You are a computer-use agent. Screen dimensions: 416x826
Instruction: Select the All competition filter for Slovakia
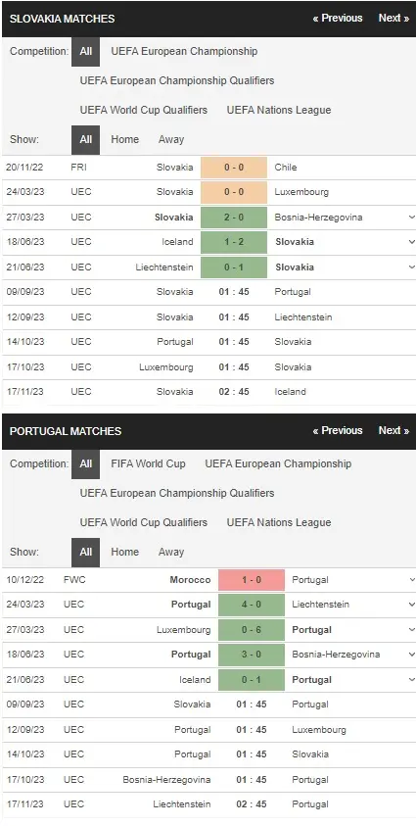click(86, 51)
